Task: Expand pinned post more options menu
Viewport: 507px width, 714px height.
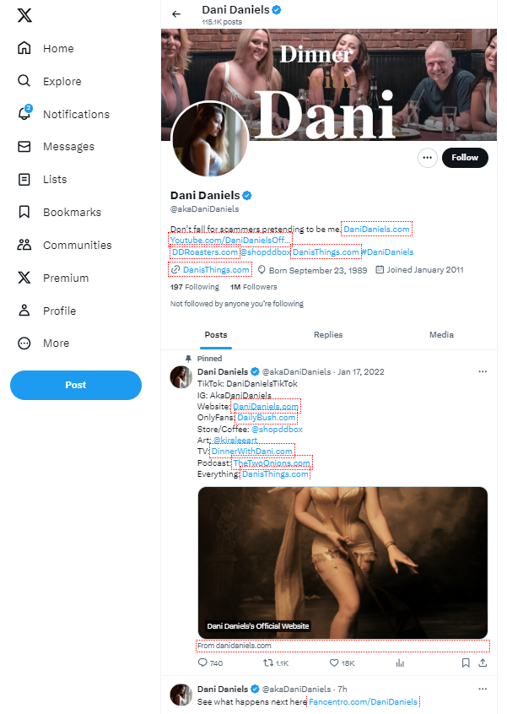Action: pyautogui.click(x=483, y=371)
